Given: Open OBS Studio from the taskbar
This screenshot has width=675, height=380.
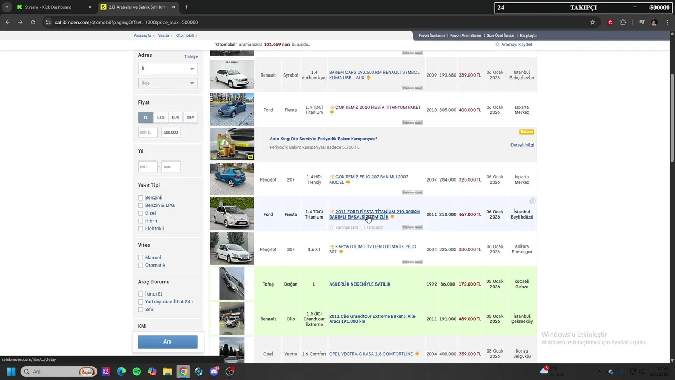Looking at the screenshot, I should (x=229, y=372).
